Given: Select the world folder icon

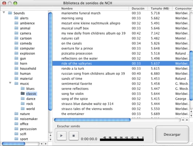Looking at the screenshot, I should pyautogui.click(x=23, y=108).
